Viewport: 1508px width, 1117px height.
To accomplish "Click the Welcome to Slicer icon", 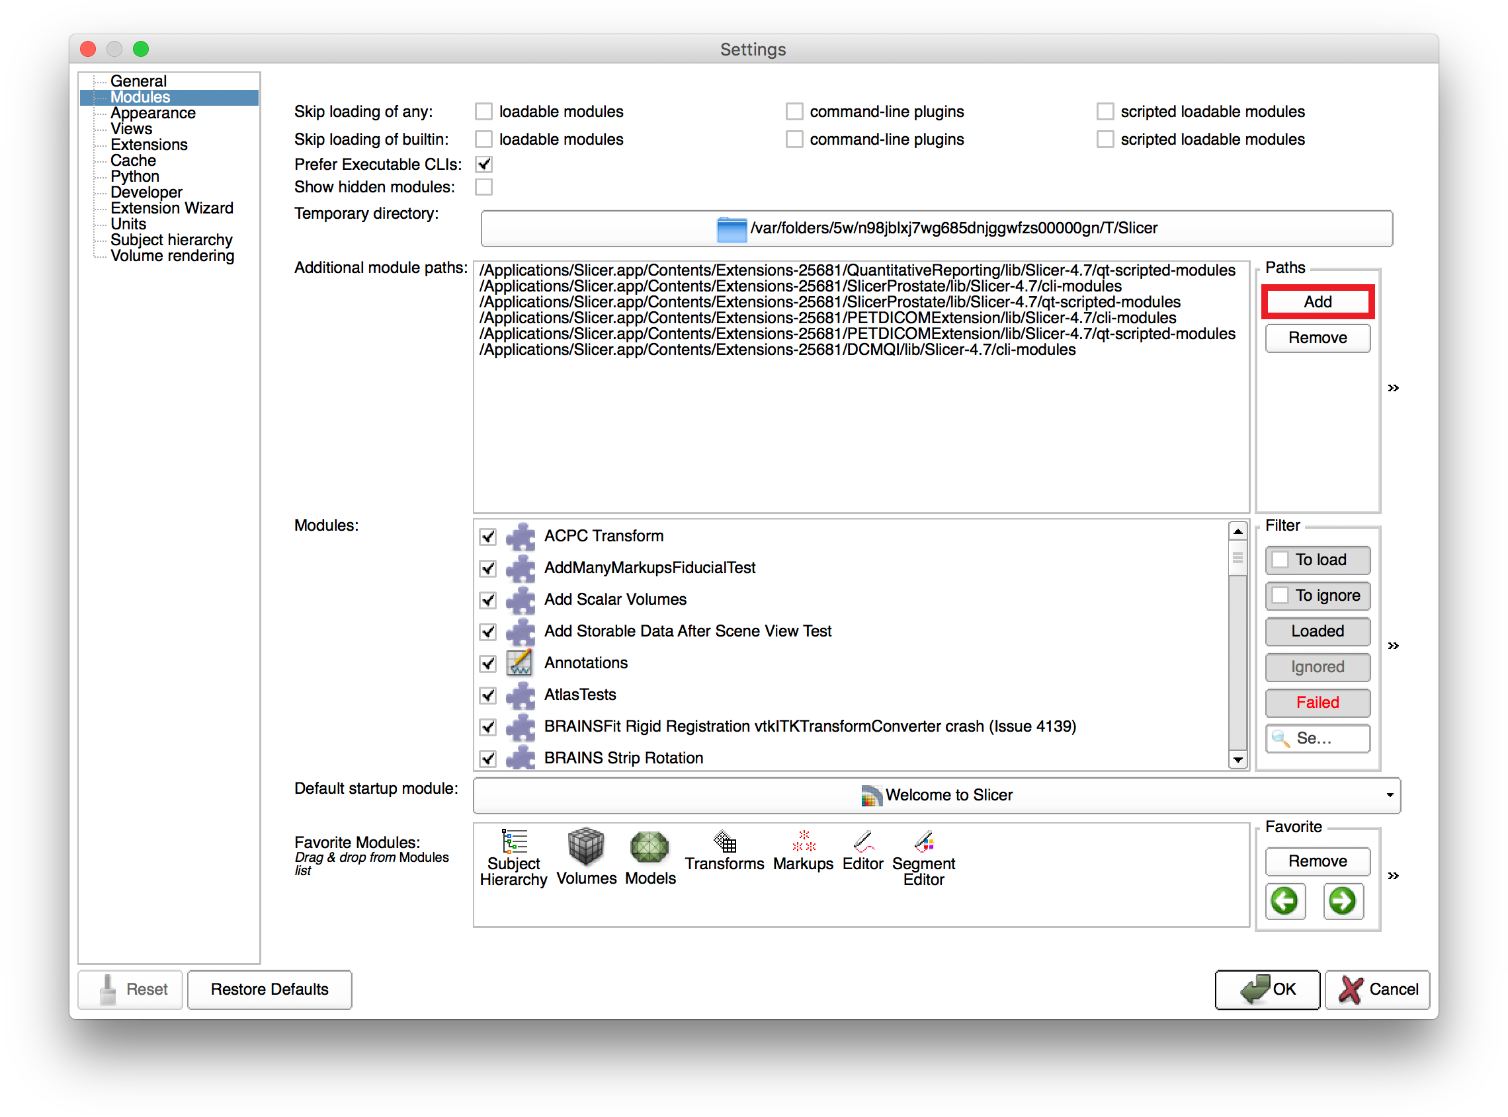I will 870,796.
